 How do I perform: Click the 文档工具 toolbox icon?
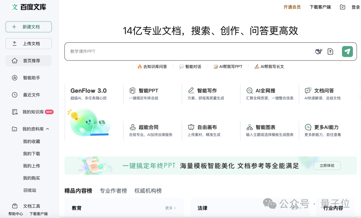pos(15,206)
